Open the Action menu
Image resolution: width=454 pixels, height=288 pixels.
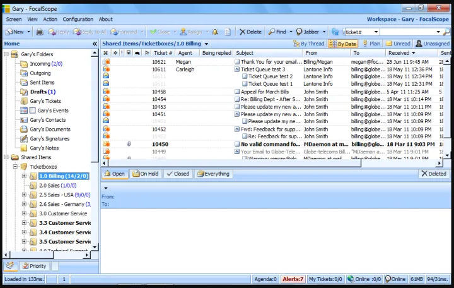click(50, 20)
